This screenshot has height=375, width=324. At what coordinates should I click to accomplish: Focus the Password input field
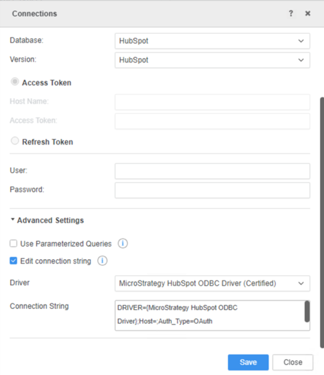tap(212, 190)
